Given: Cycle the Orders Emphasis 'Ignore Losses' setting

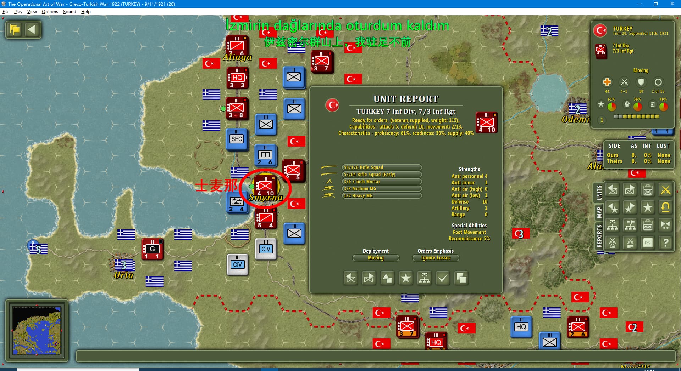Looking at the screenshot, I should click(436, 258).
